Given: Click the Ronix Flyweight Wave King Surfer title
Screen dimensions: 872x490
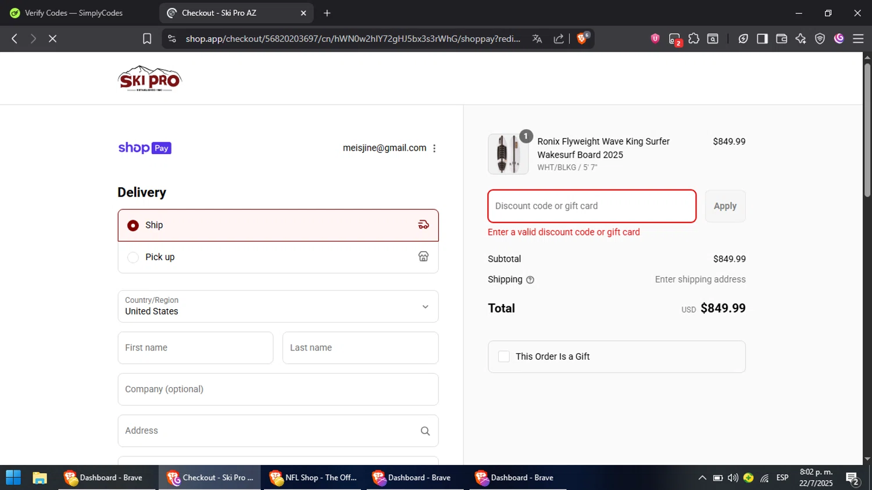Looking at the screenshot, I should pyautogui.click(x=603, y=148).
